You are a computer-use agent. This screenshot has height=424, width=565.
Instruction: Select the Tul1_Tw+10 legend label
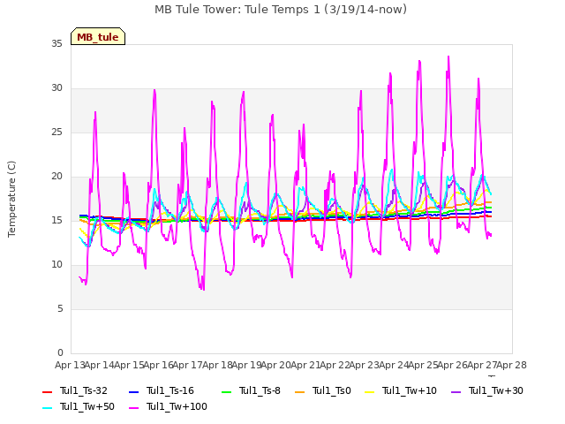[410, 390]
